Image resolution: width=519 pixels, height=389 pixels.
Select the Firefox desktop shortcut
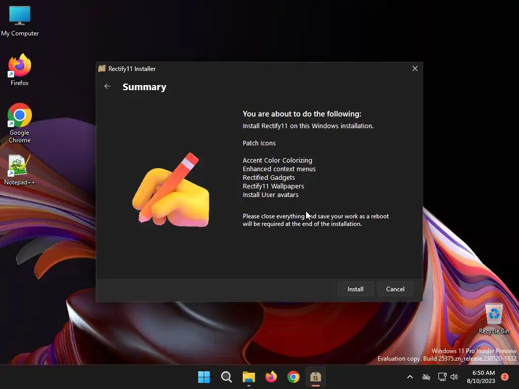pos(20,70)
